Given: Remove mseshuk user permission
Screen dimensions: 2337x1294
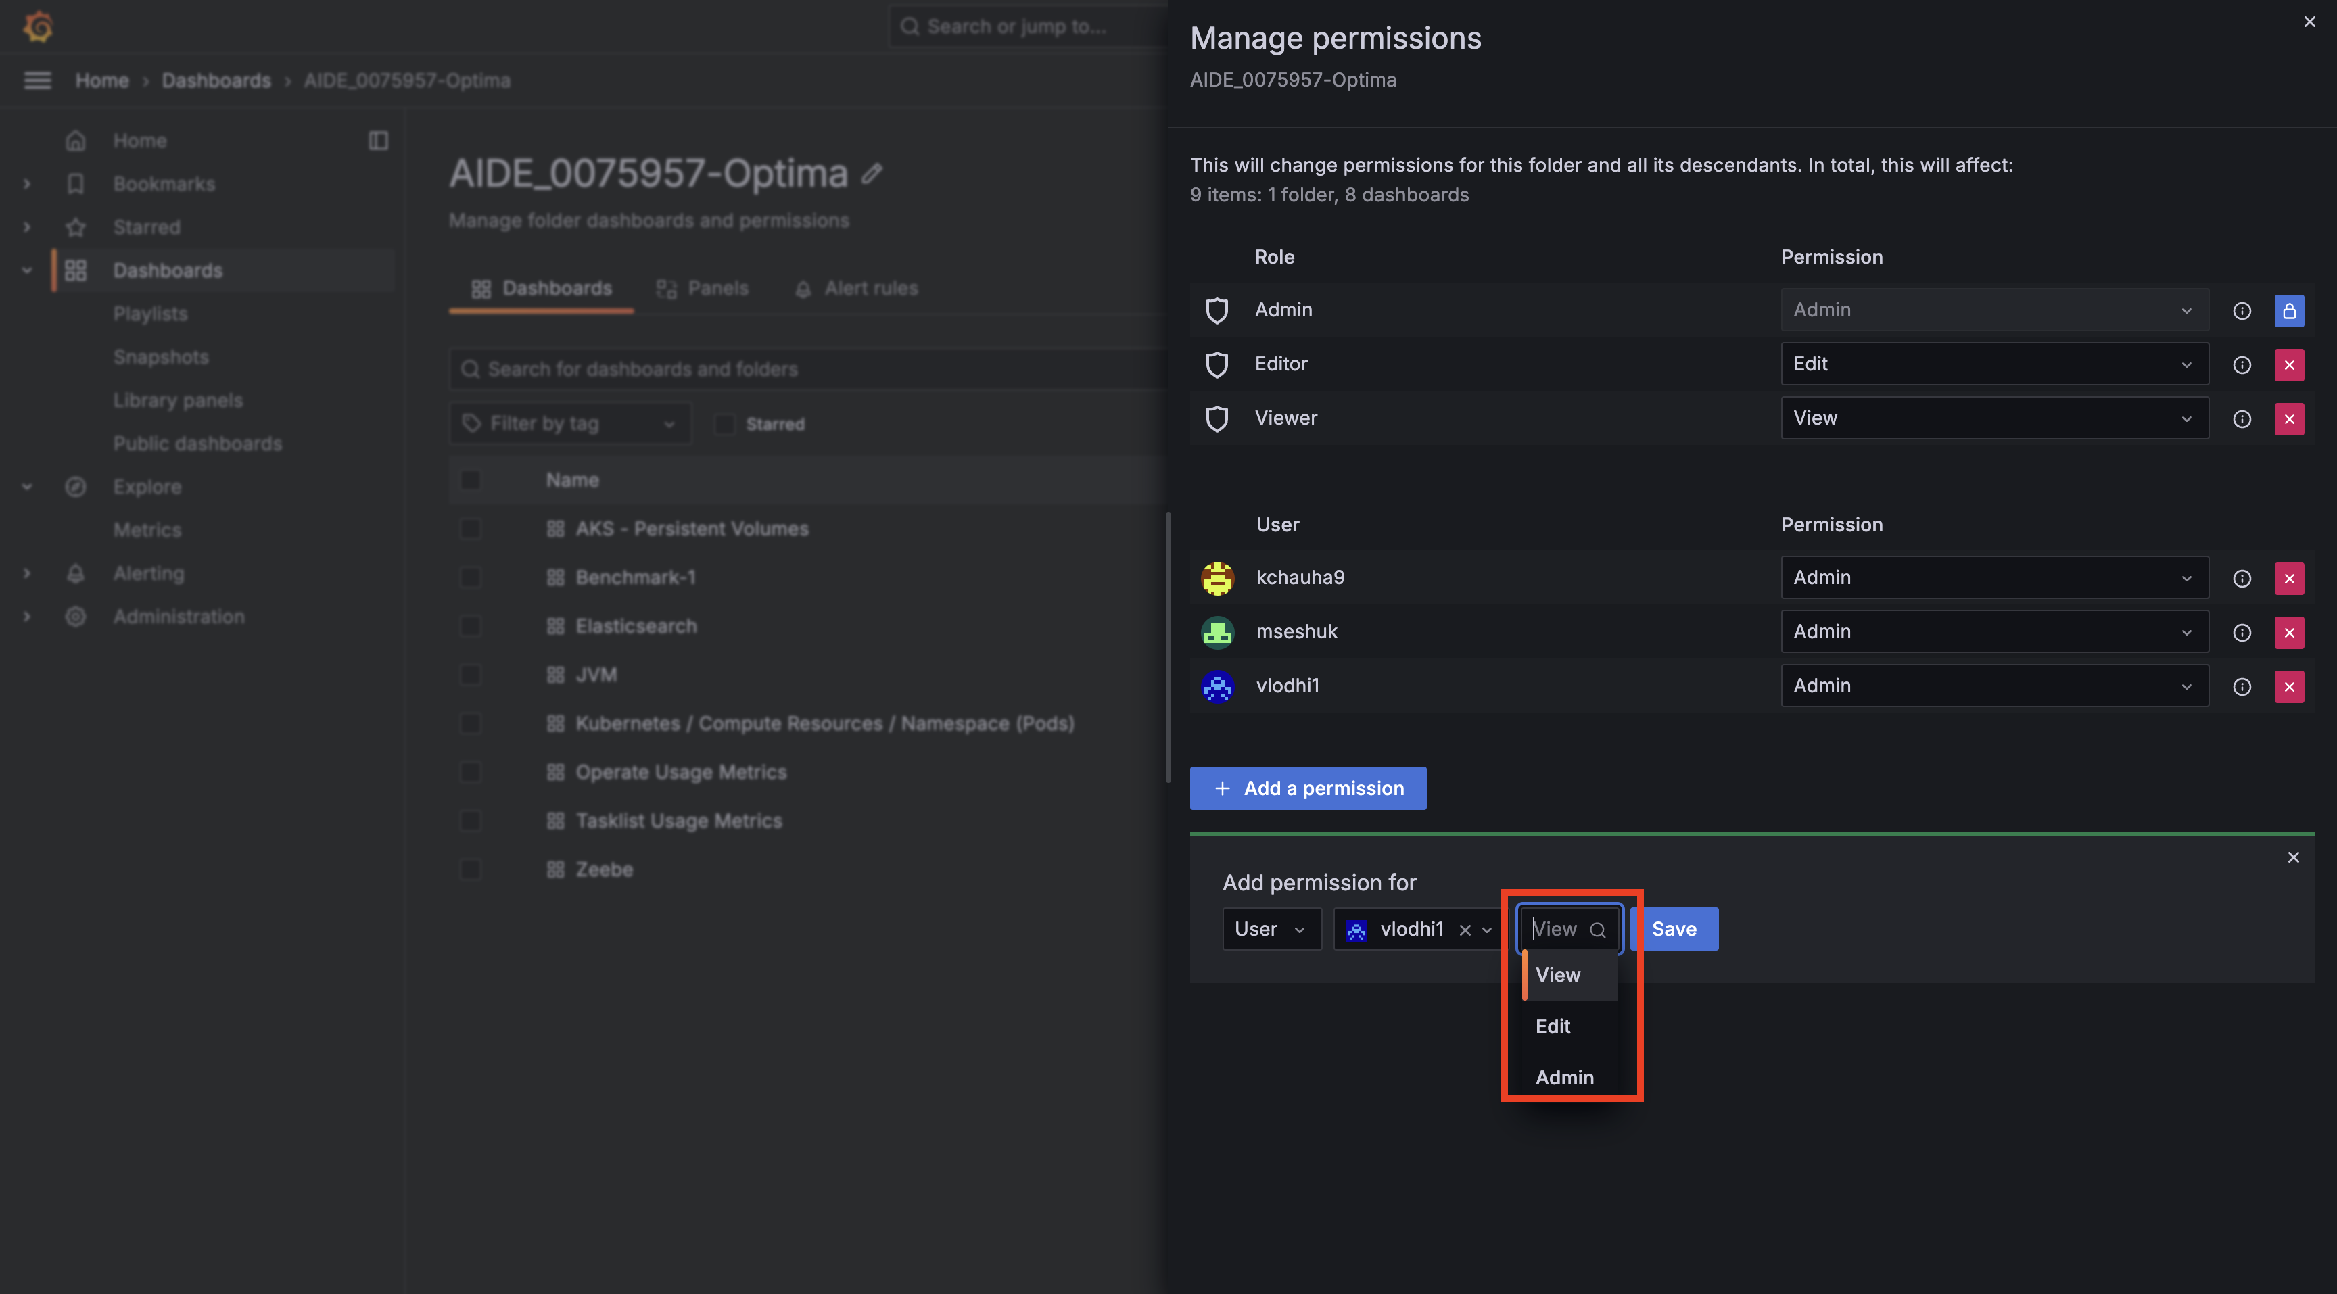Looking at the screenshot, I should point(2289,632).
